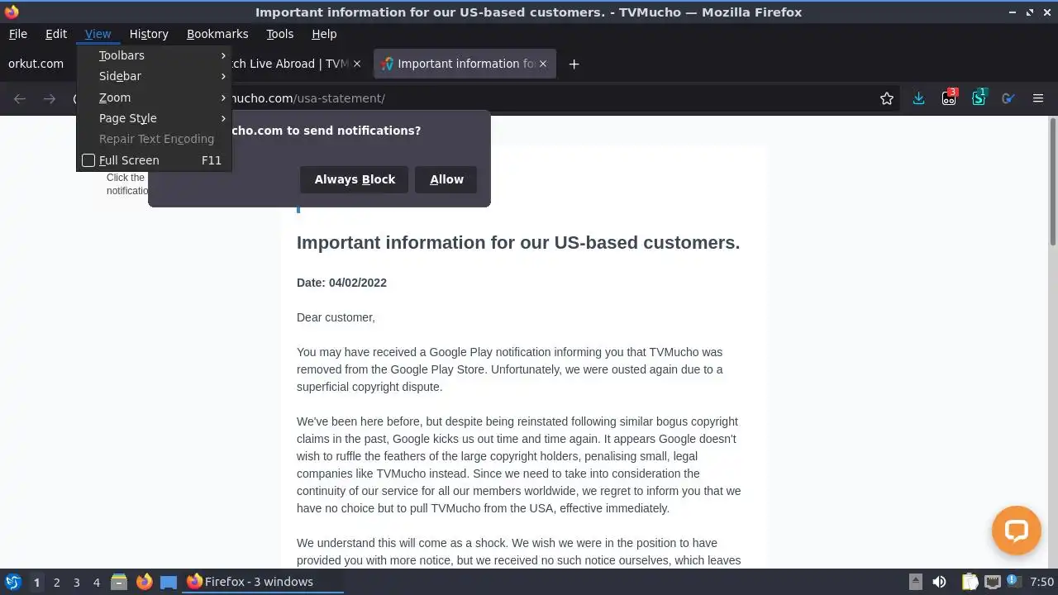Close the Important information tab

click(543, 64)
